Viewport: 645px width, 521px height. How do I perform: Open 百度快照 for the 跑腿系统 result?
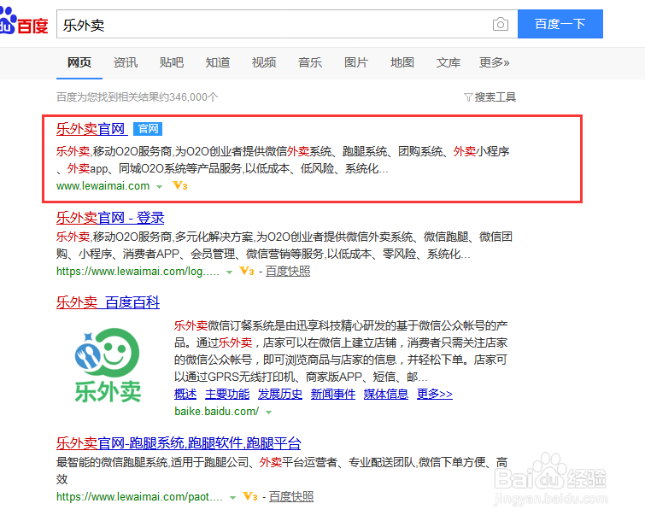tap(291, 497)
